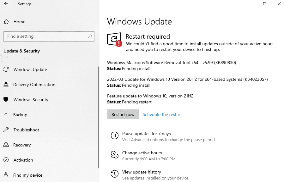Close the Settings window
This screenshot has height=182, width=284.
click(x=279, y=4)
